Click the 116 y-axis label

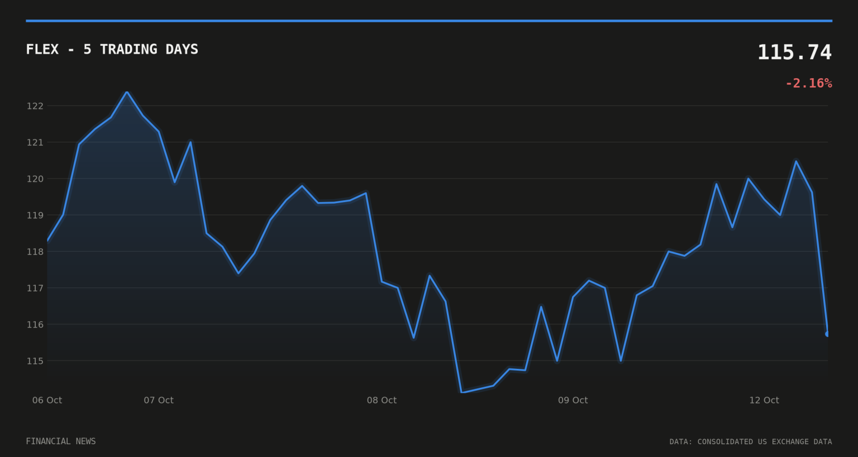(35, 324)
